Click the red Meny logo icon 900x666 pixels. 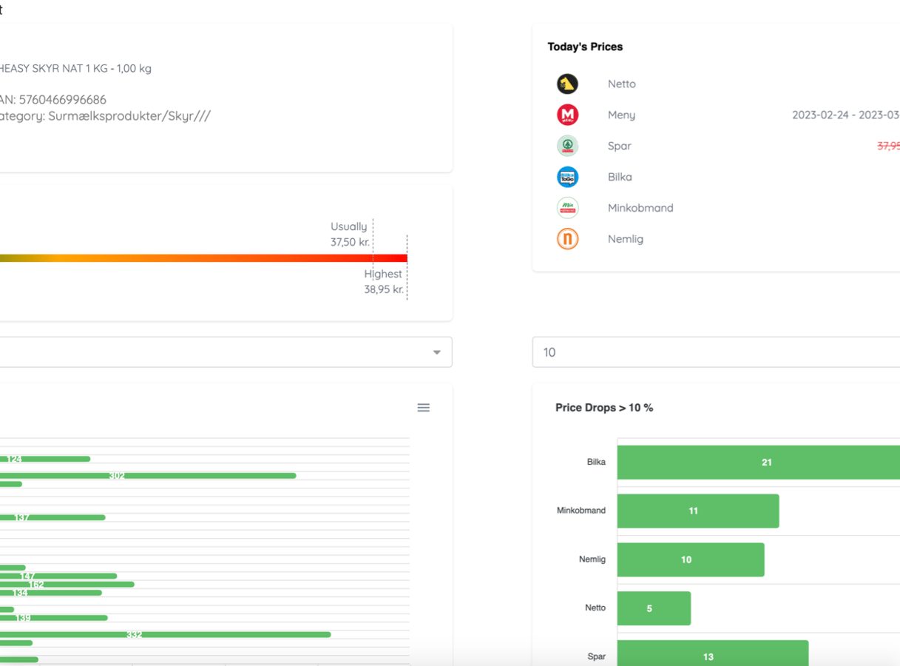[567, 115]
